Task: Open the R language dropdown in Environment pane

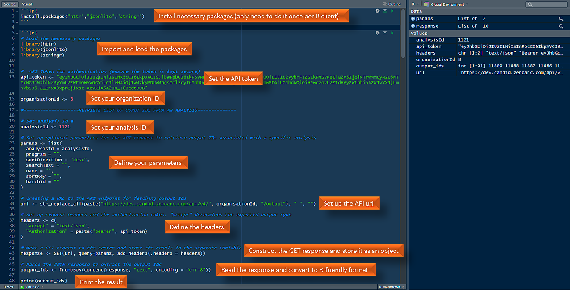Action: click(415, 4)
